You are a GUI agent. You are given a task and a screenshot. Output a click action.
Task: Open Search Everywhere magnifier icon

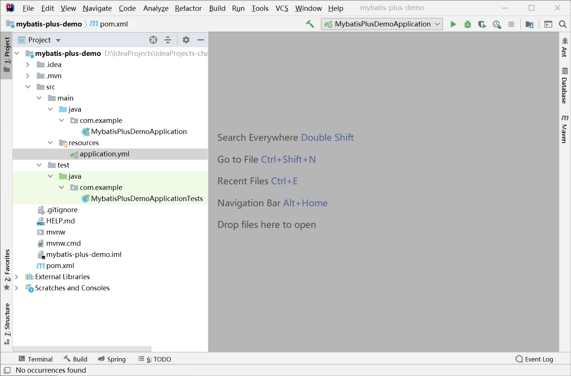coord(562,24)
